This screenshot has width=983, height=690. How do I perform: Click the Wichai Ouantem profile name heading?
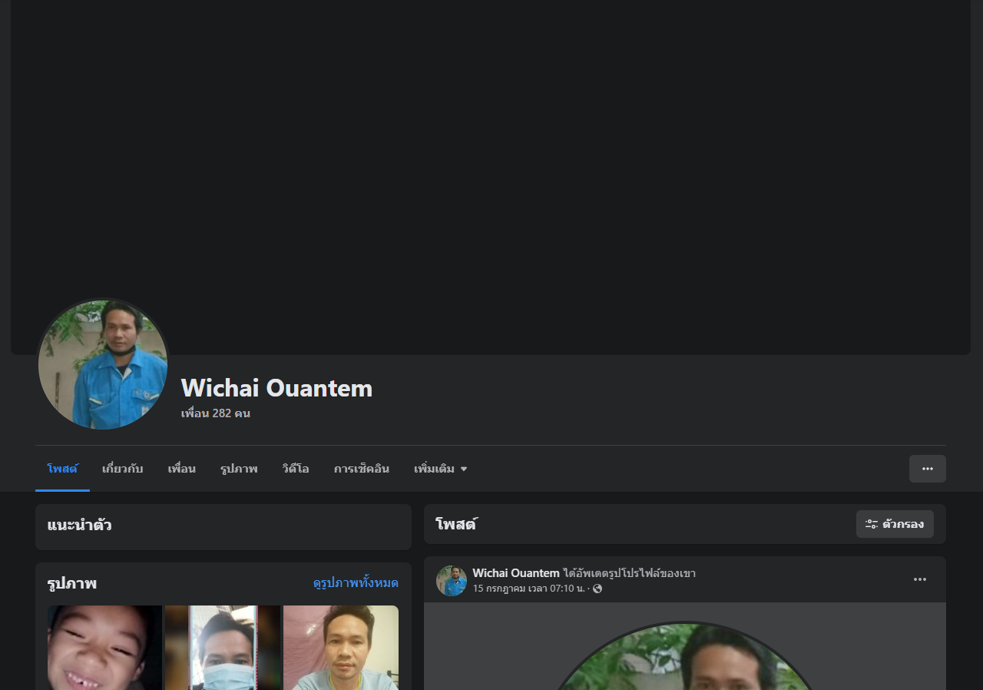[x=276, y=388]
